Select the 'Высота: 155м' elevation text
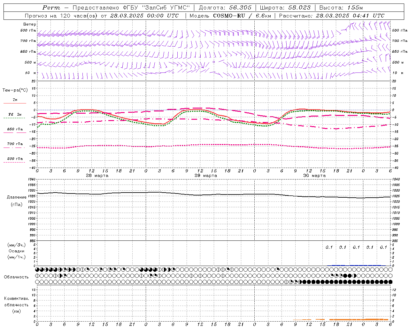 (341, 8)
